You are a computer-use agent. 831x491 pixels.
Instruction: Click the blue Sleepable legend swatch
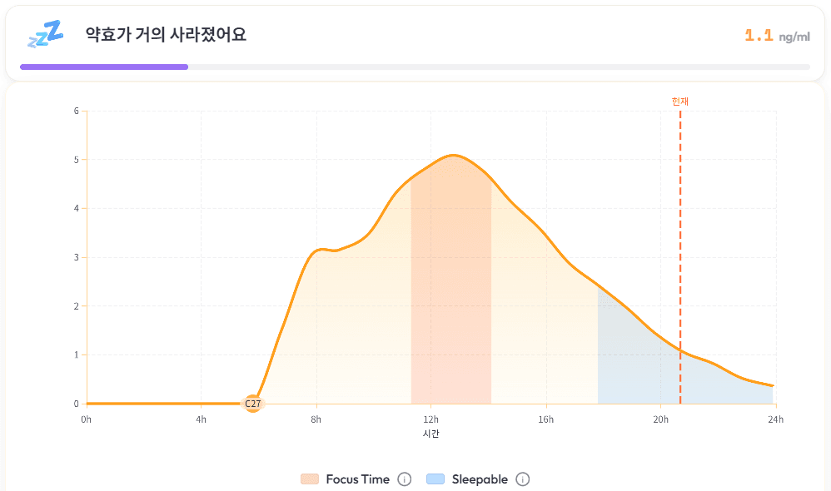click(x=435, y=479)
